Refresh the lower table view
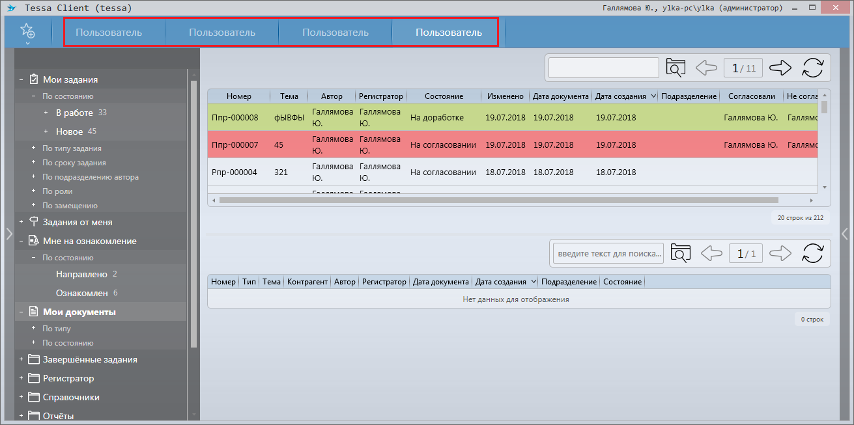Screen dimensions: 854x425 click(x=812, y=253)
